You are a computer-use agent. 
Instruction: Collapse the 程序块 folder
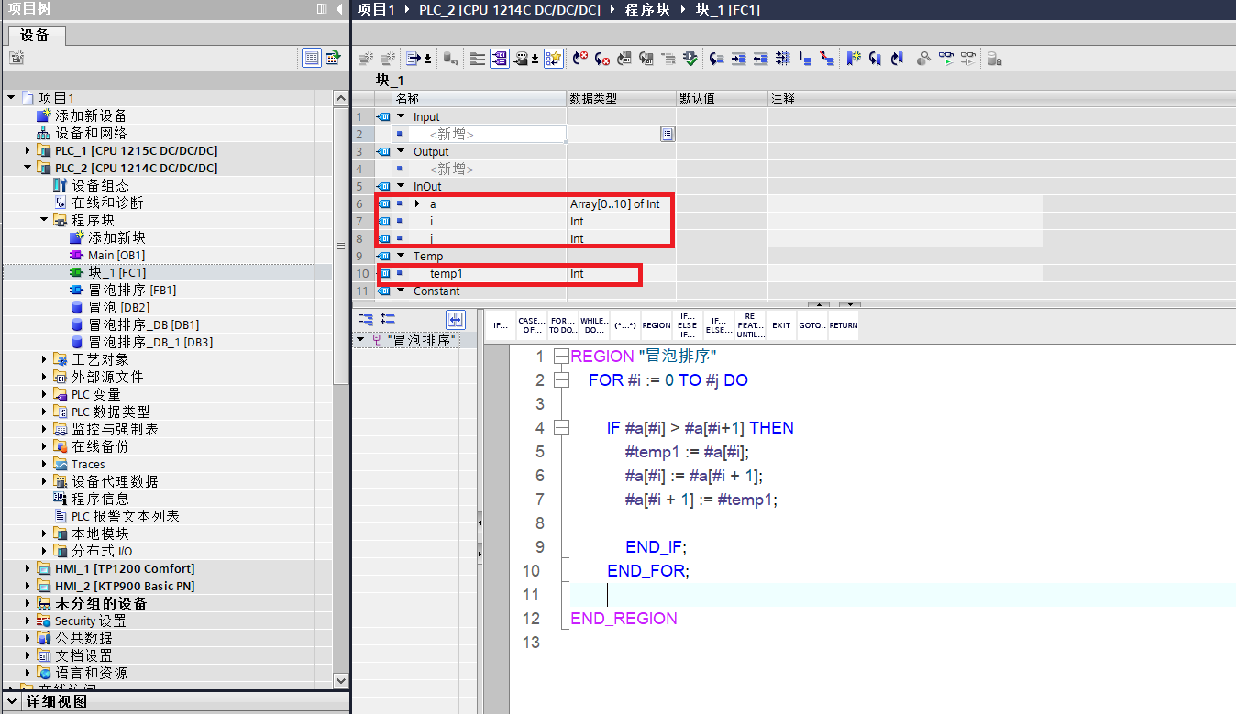click(43, 220)
